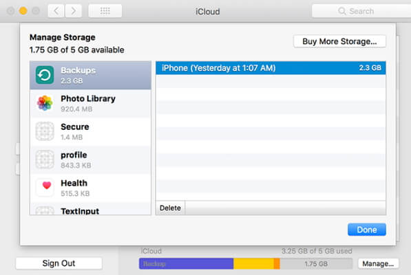
Task: Click the yellow storage bar segment
Action: (253, 264)
